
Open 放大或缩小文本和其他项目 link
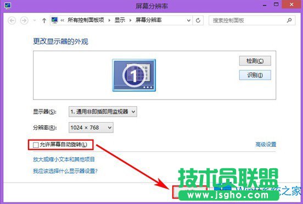click(64, 159)
